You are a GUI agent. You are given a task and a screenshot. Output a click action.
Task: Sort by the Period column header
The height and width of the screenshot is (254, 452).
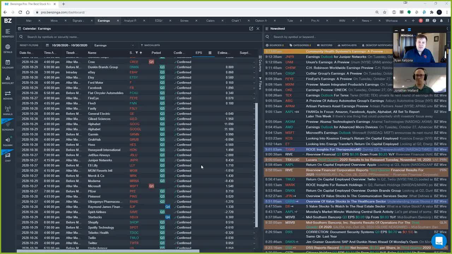156,53
